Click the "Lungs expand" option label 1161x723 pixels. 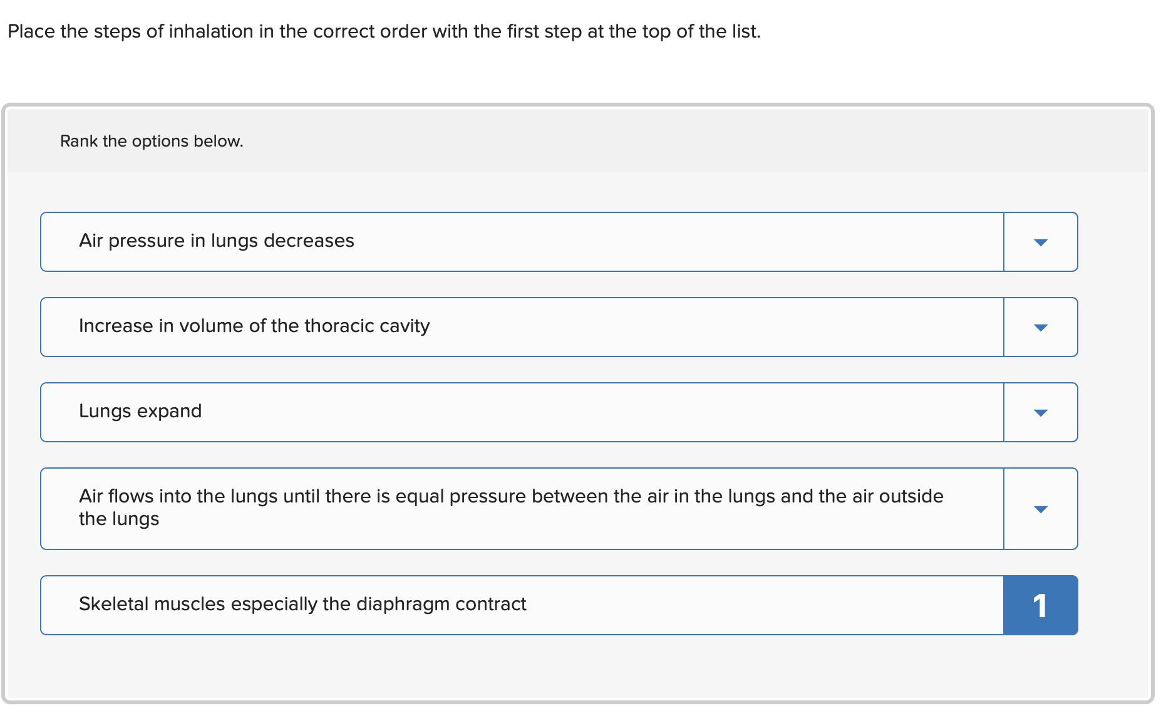pyautogui.click(x=140, y=412)
